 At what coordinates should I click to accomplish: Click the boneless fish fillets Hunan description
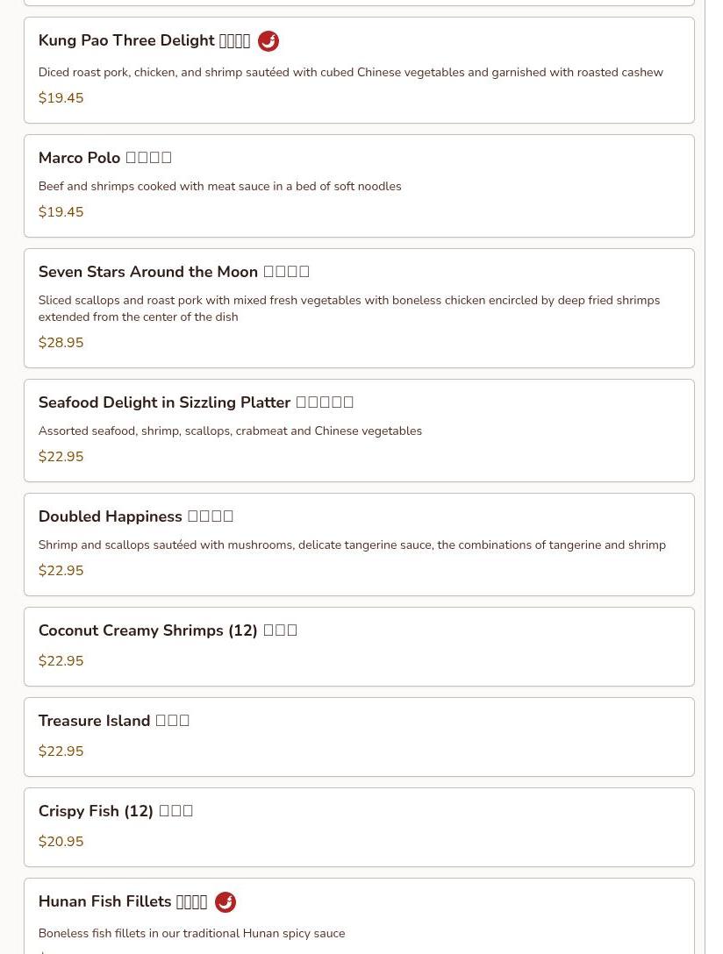point(191,934)
